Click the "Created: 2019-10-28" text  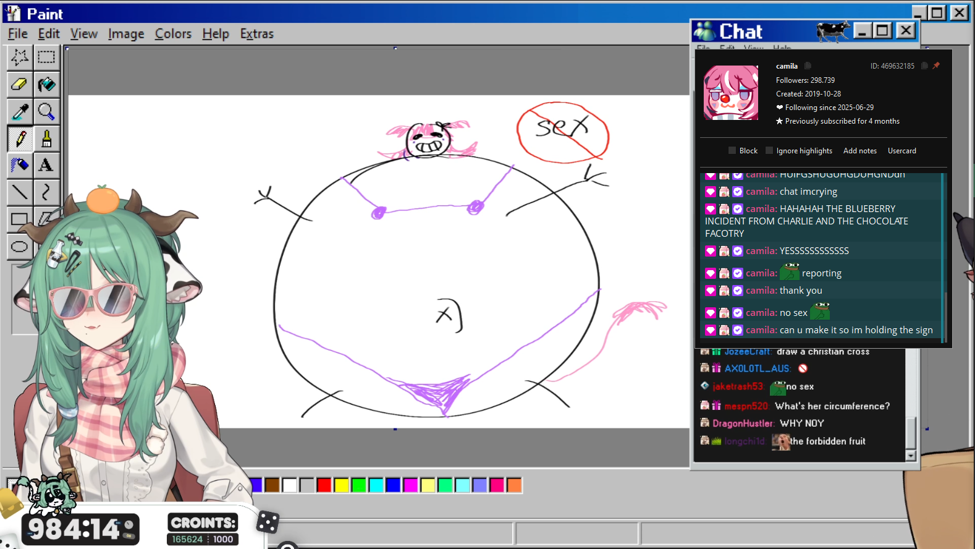tap(808, 94)
